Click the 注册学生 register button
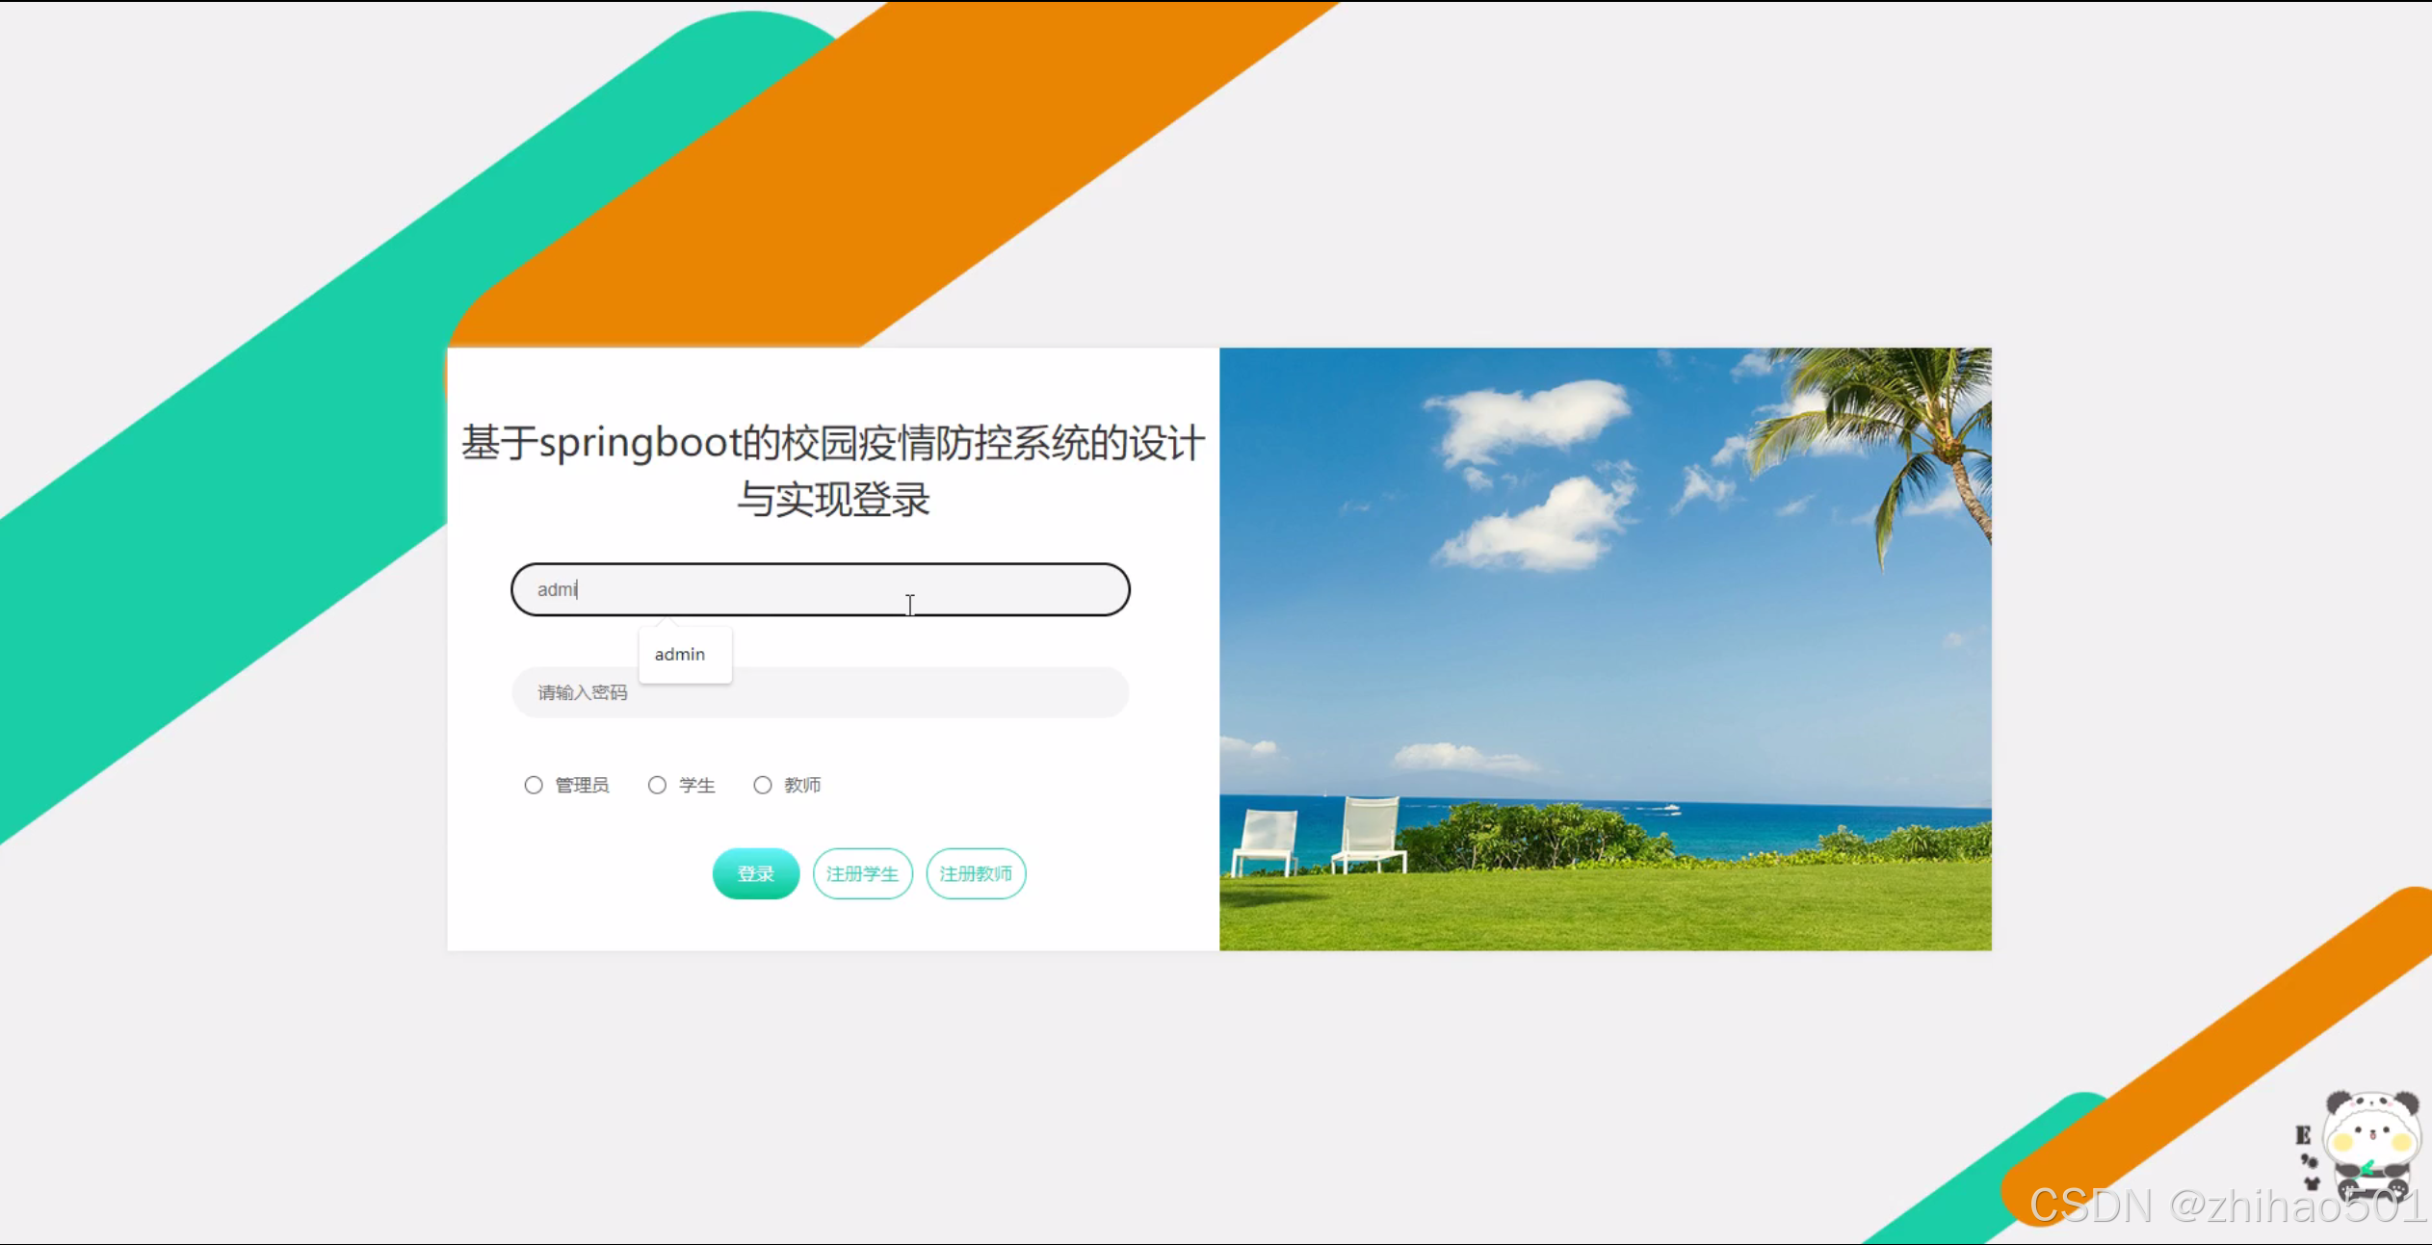This screenshot has width=2432, height=1245. (x=862, y=873)
